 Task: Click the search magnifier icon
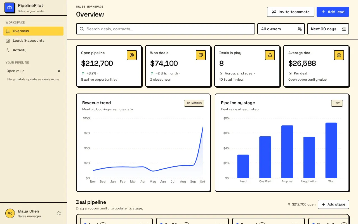coord(82,29)
